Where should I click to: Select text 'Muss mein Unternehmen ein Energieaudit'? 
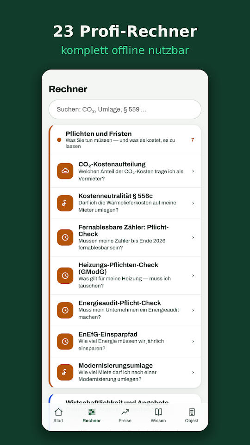click(129, 310)
